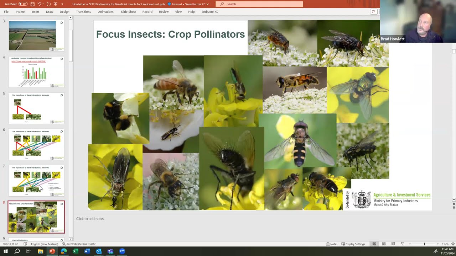Open Zoom from the taskbar
The height and width of the screenshot is (256, 456).
pos(122,251)
